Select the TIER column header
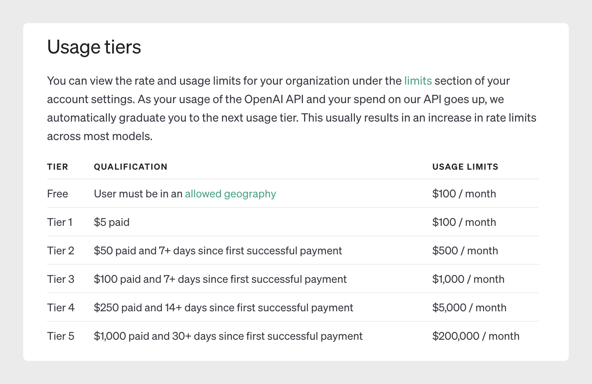Viewport: 592px width, 384px height. click(x=57, y=167)
